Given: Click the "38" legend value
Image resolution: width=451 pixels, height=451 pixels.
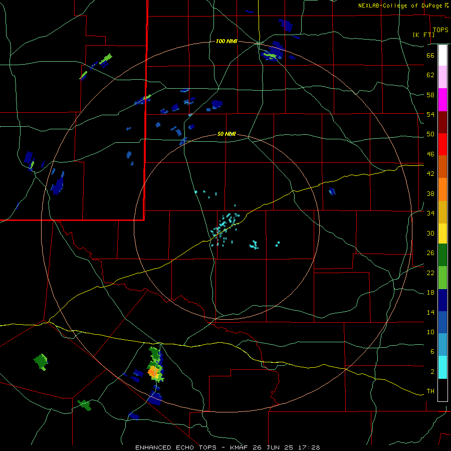Looking at the screenshot, I should pos(430,193).
